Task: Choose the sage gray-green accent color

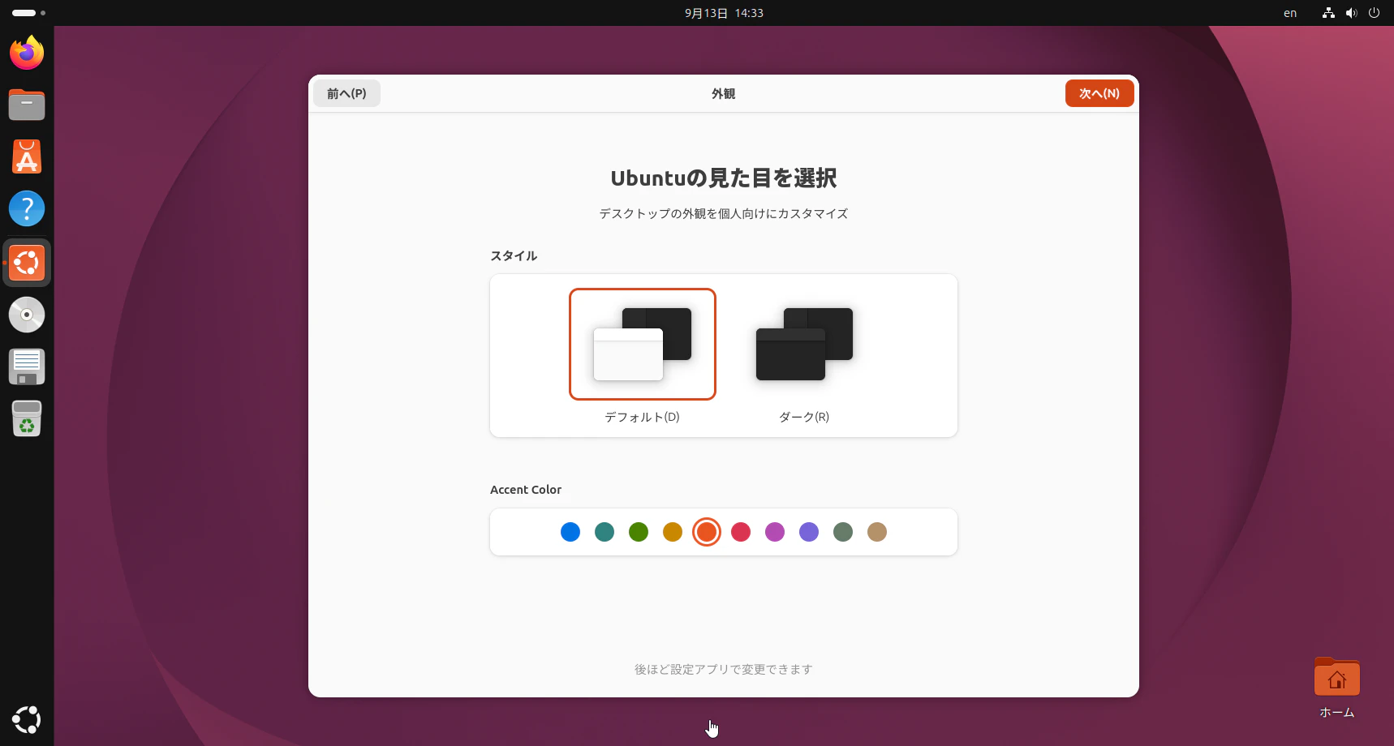Action: [x=843, y=532]
